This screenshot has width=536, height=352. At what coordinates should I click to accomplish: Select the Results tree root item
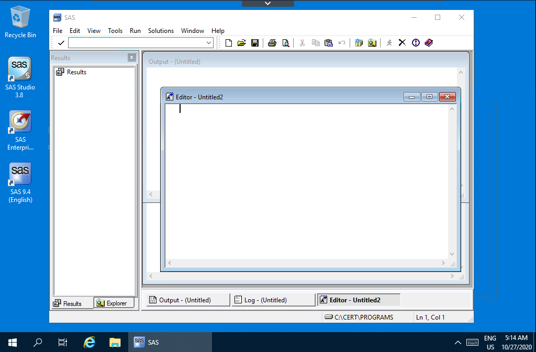[x=76, y=72]
